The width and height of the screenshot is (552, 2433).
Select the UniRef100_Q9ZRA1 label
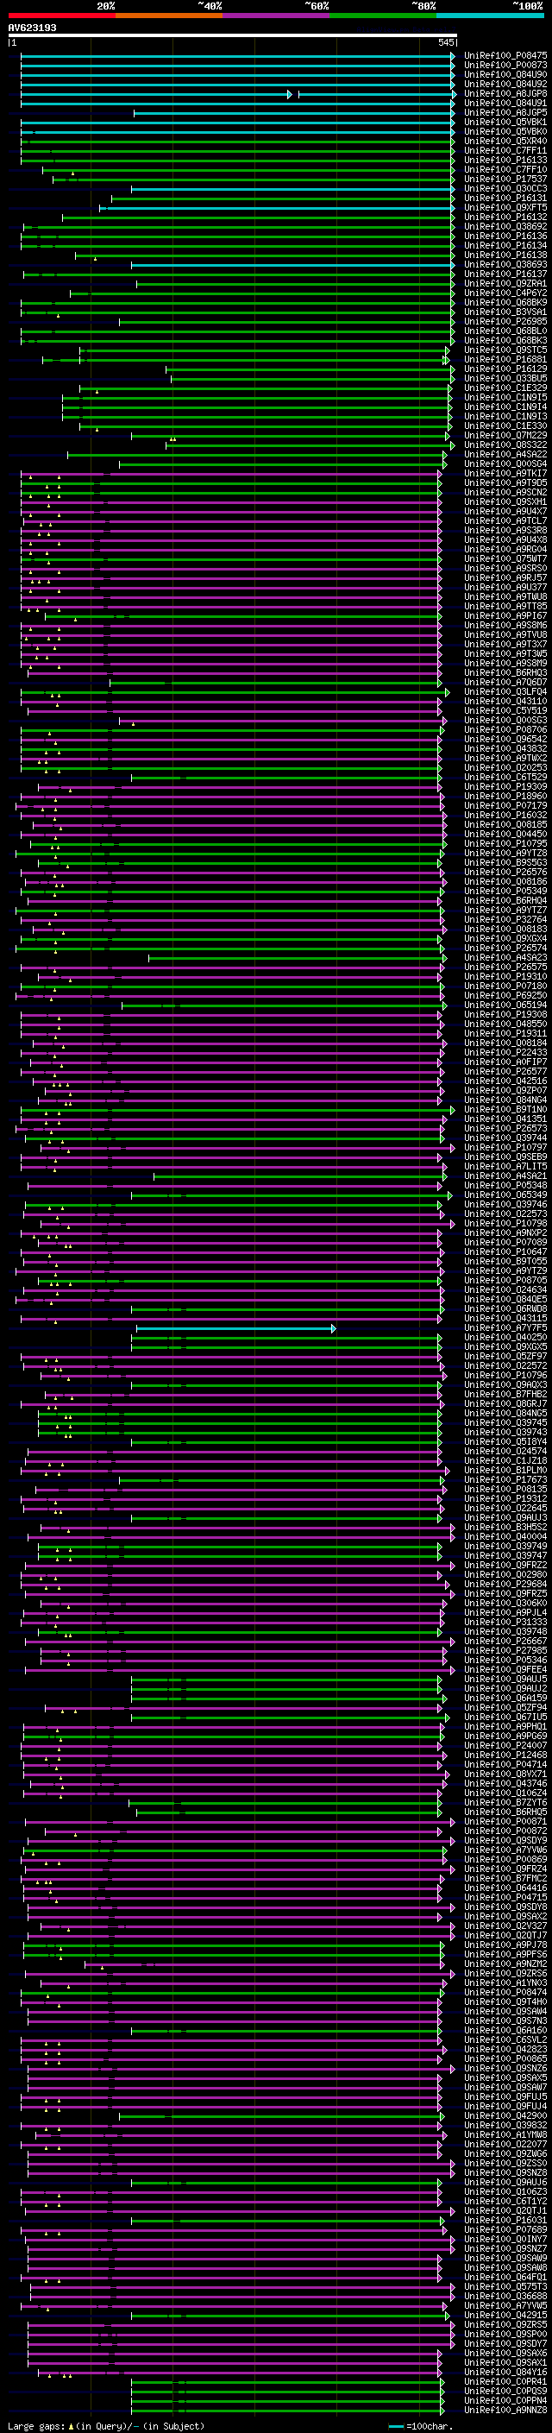click(505, 283)
